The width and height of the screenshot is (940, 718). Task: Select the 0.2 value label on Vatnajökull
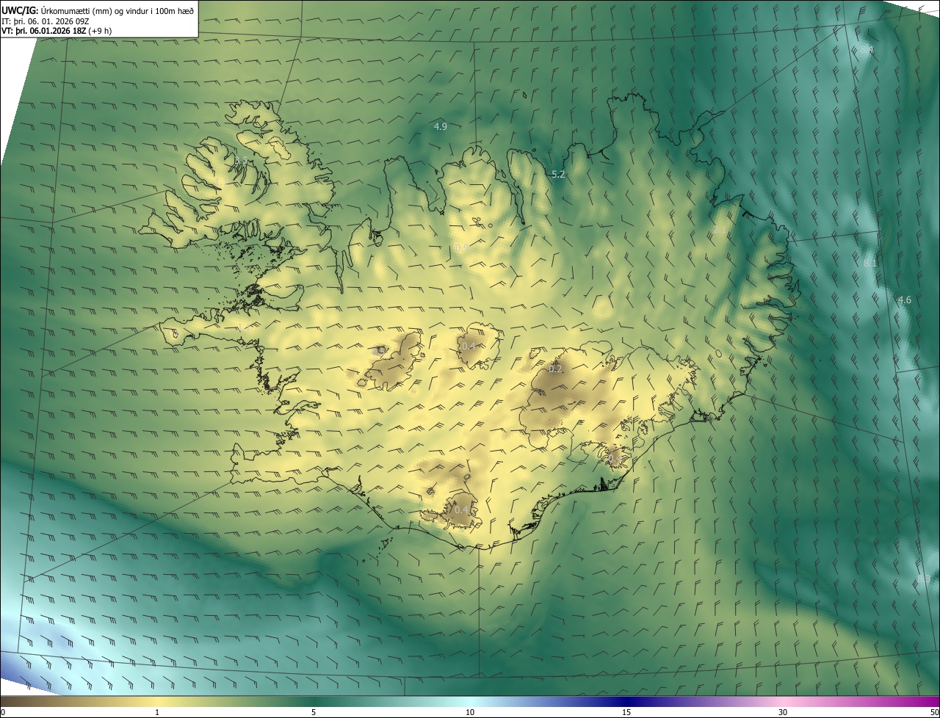pos(555,369)
